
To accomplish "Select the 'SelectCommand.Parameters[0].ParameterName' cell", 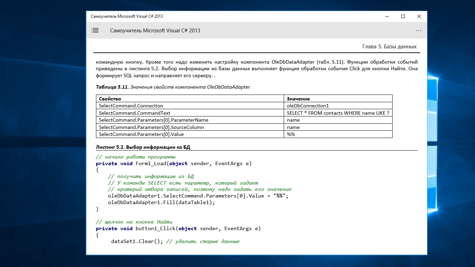I will [190, 120].
